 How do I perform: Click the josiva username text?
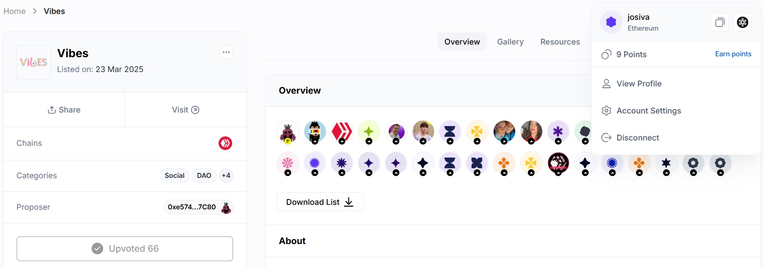[638, 17]
